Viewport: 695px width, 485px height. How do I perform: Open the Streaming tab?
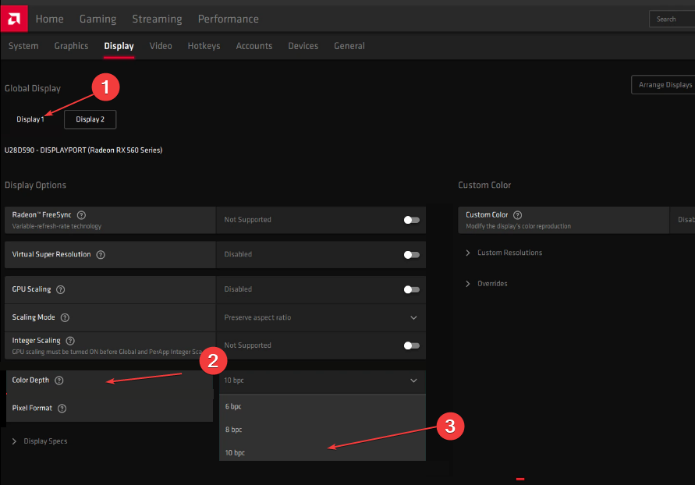pos(158,19)
